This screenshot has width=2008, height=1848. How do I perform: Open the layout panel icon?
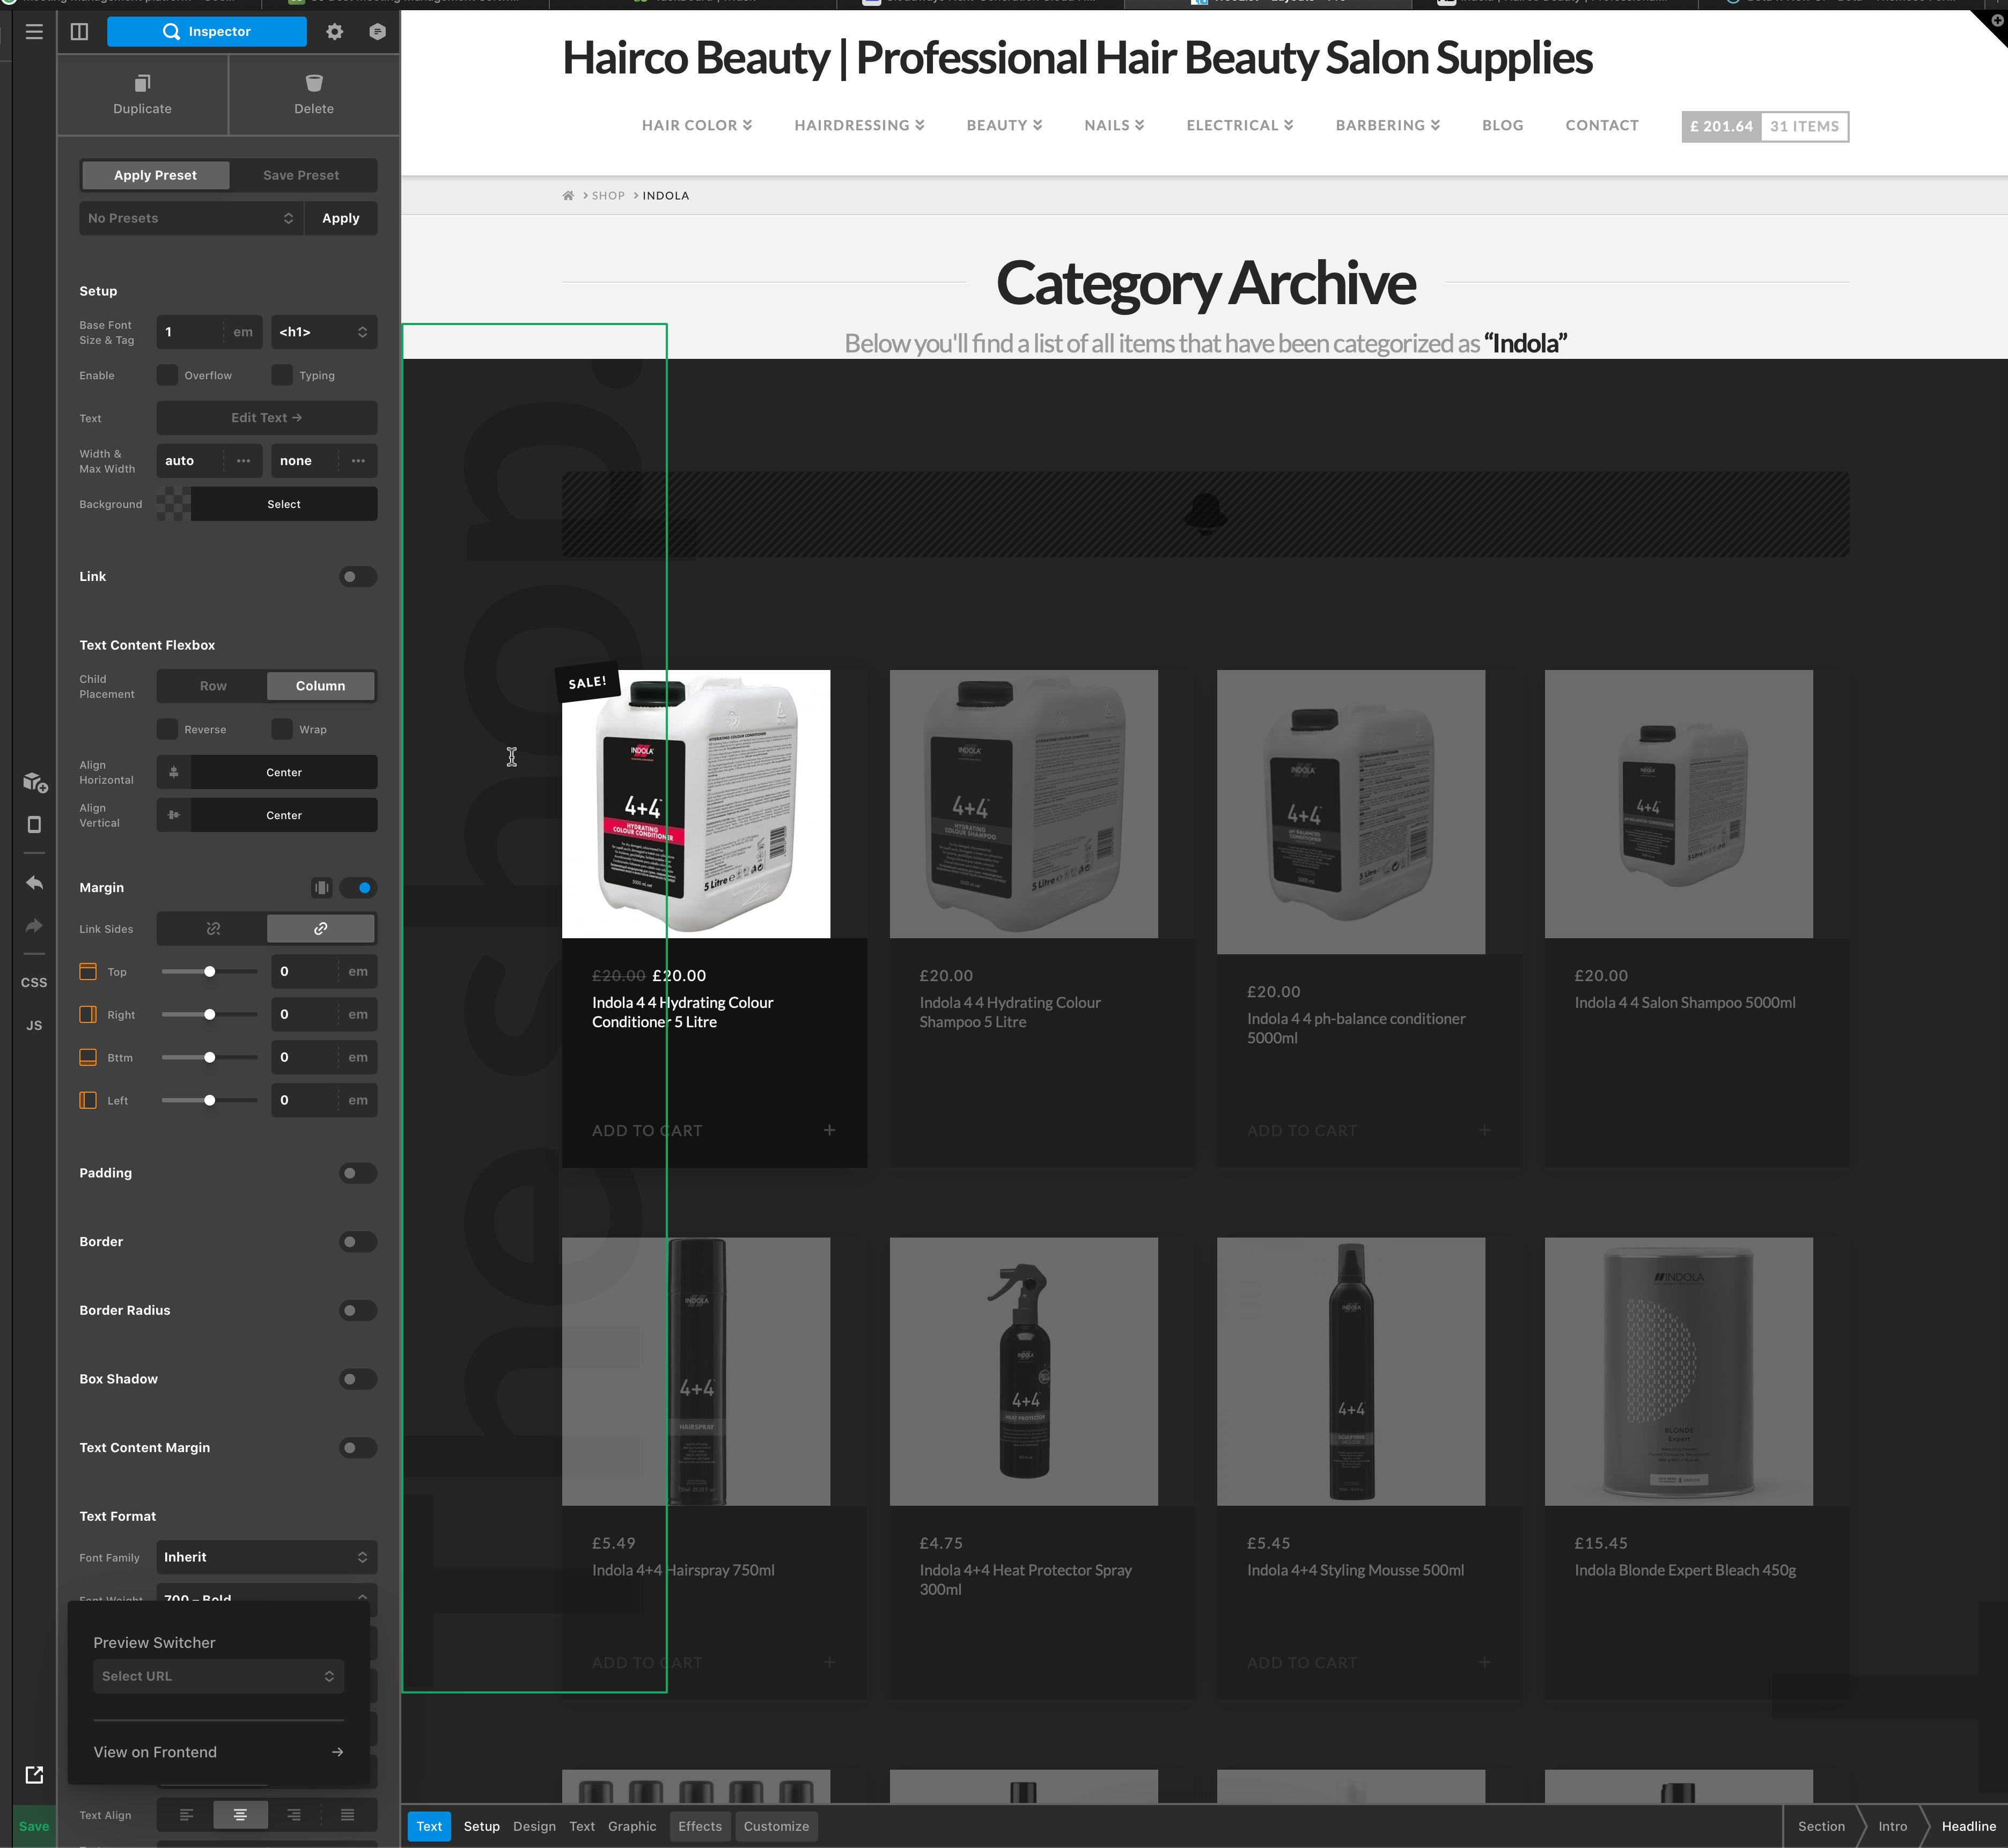click(x=79, y=32)
